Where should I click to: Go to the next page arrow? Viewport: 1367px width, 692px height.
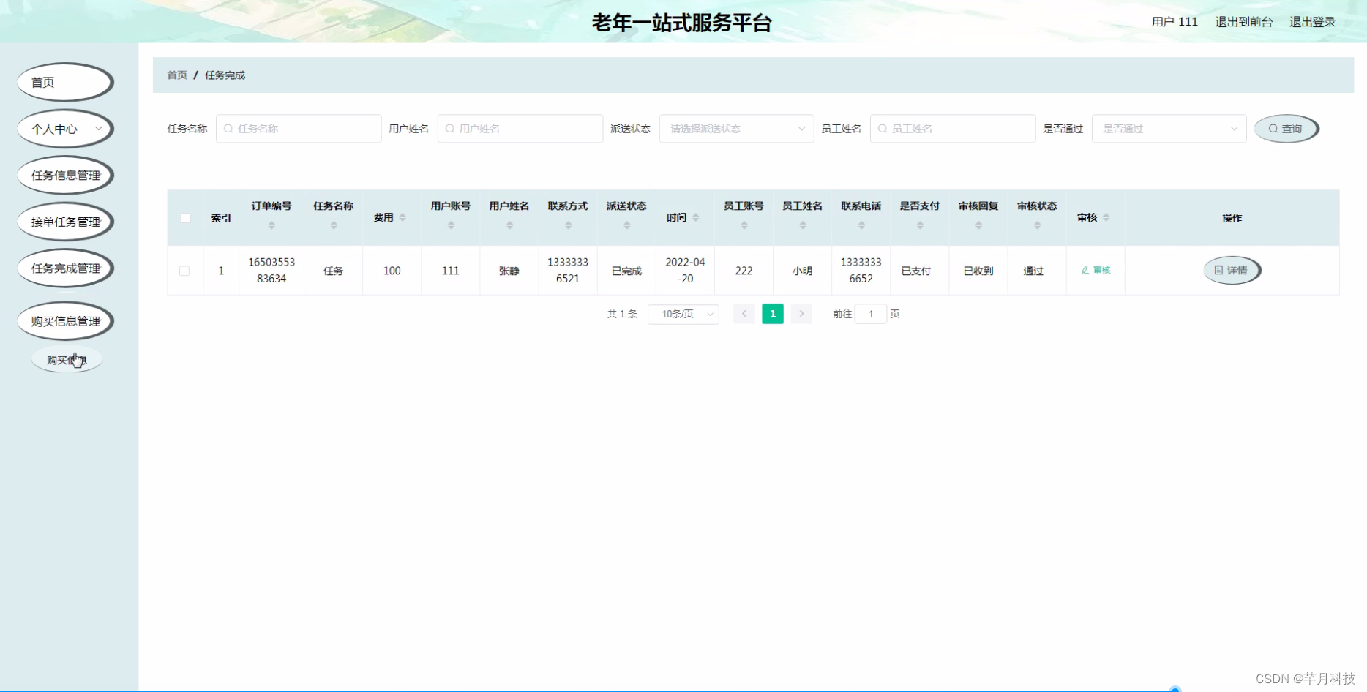click(801, 314)
